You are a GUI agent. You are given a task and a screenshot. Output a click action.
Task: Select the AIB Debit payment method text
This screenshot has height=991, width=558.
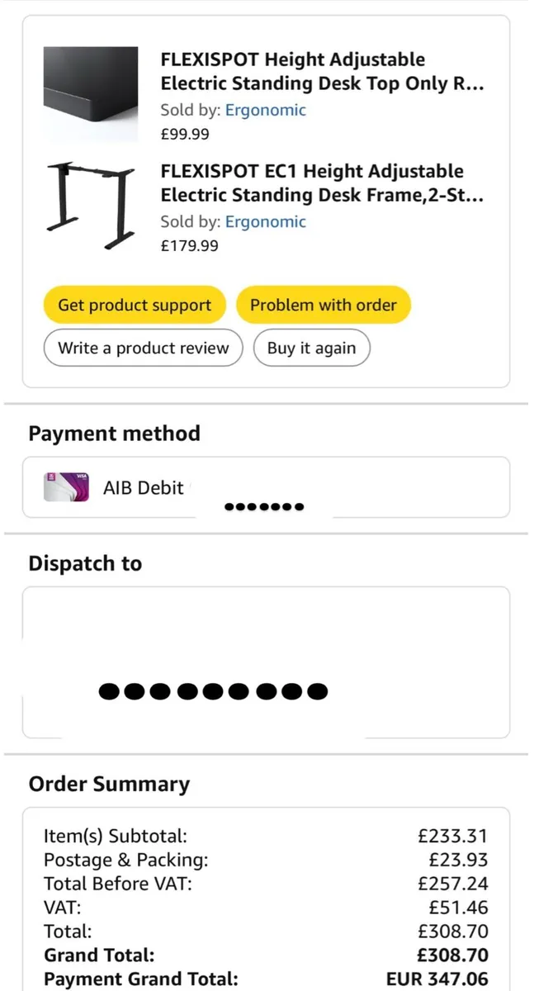pyautogui.click(x=143, y=487)
